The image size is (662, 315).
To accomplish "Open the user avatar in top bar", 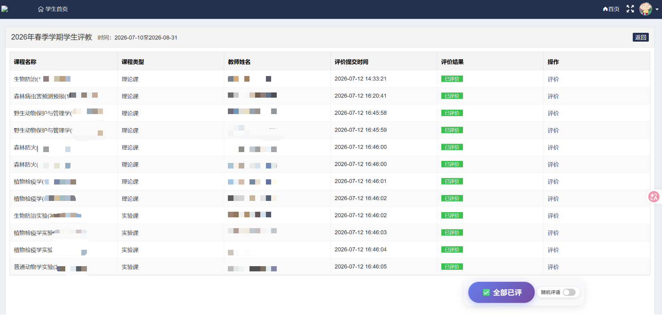I will pos(646,9).
